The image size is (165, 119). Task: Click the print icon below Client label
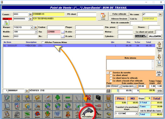pyautogui.click(x=6, y=23)
